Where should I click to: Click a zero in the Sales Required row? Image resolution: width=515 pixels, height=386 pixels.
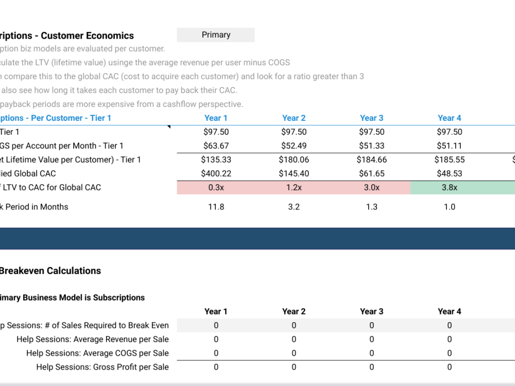click(216, 325)
